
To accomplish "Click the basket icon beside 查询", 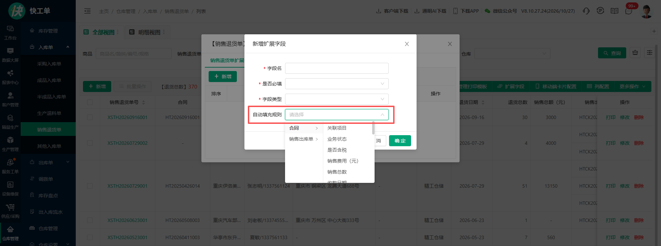I will click(x=635, y=52).
